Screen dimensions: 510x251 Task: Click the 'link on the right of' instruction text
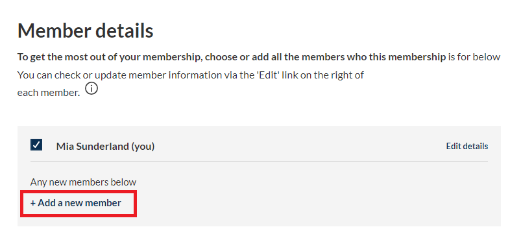pyautogui.click(x=323, y=75)
